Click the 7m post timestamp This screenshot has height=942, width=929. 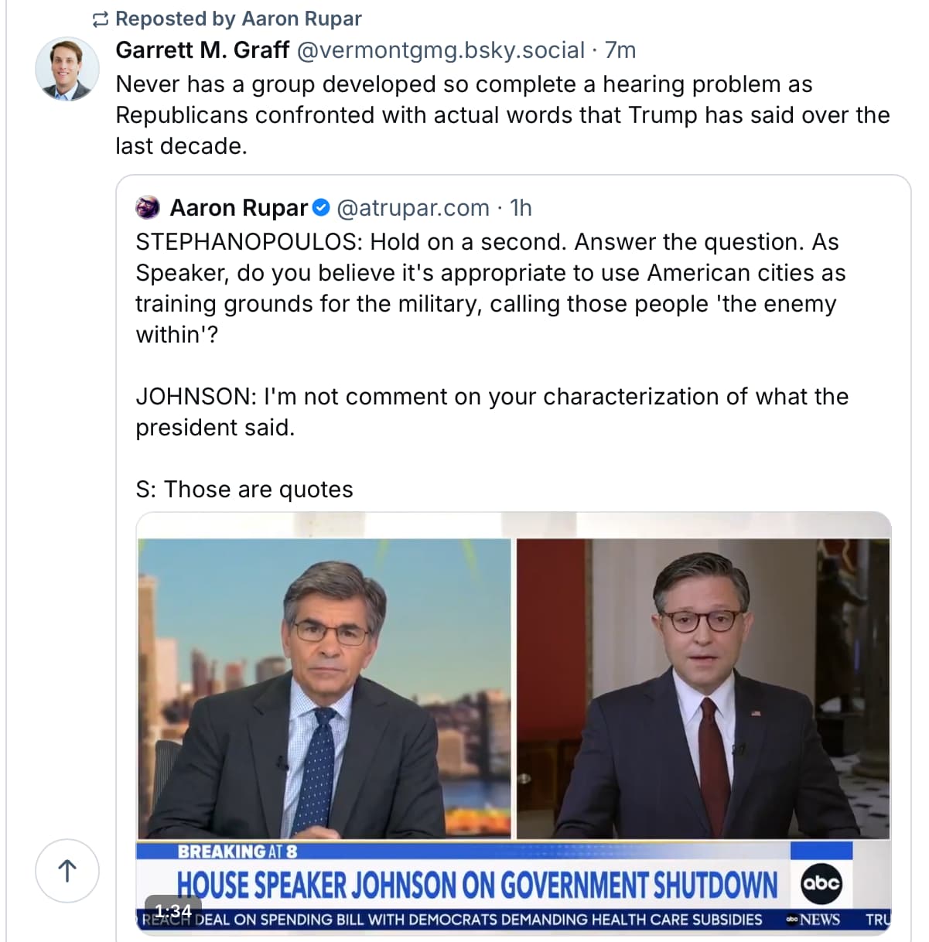620,50
